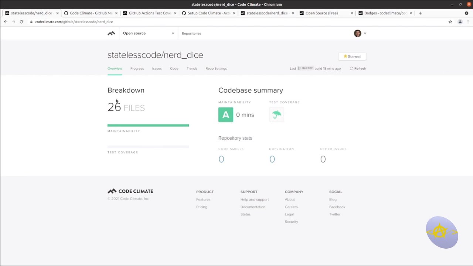Screen dimensions: 473x266
Task: Open the Features footer link
Action: click(203, 199)
